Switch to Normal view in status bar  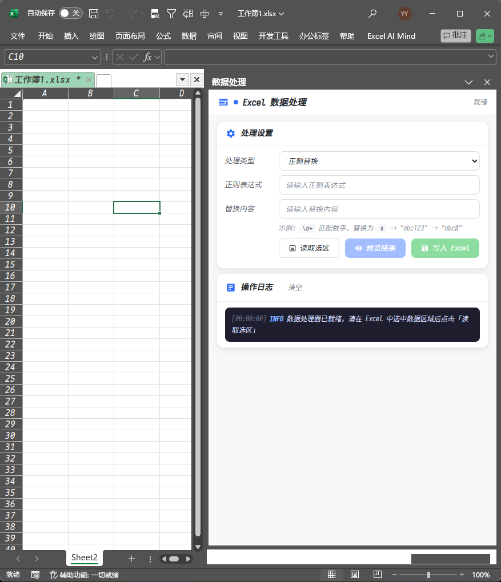[331, 575]
